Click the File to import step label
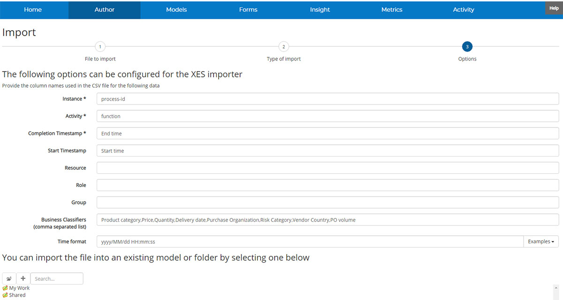563x300 pixels. point(100,59)
